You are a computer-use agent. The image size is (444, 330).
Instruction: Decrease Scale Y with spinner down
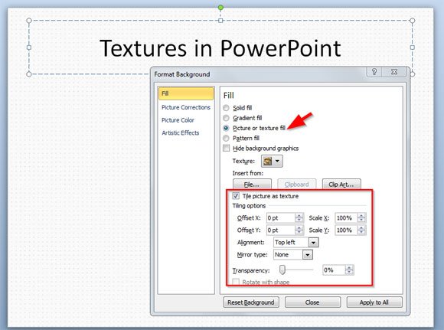point(361,233)
